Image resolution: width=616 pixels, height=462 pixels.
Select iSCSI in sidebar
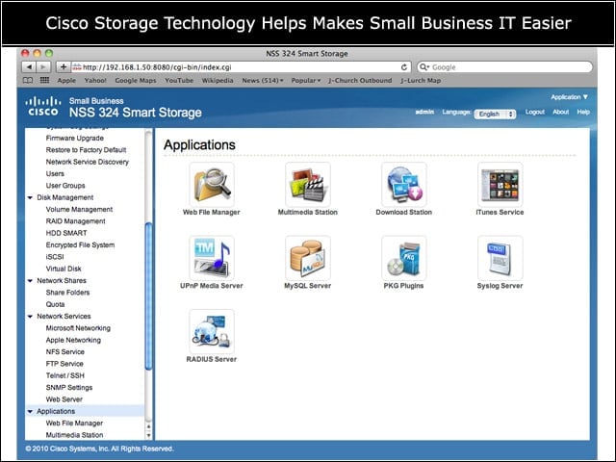tap(55, 257)
